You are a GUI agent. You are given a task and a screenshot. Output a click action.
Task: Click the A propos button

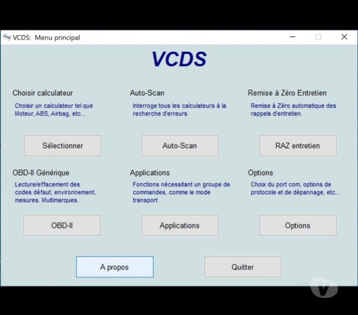tap(115, 267)
